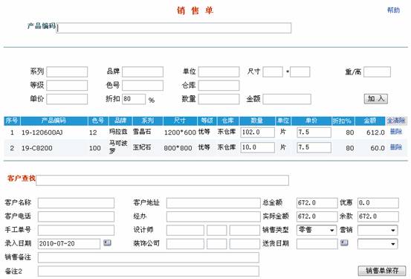Click the 录入日期 field showing 2010-07-20
The height and width of the screenshot is (279, 411).
[x=69, y=244]
